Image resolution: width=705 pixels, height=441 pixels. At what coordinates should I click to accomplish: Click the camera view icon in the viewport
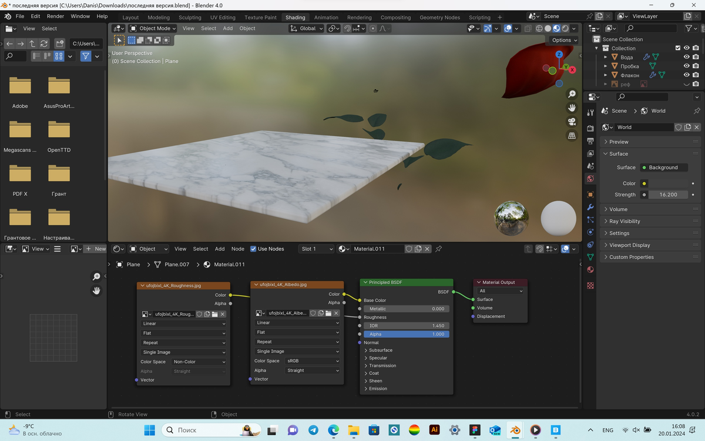click(x=572, y=122)
